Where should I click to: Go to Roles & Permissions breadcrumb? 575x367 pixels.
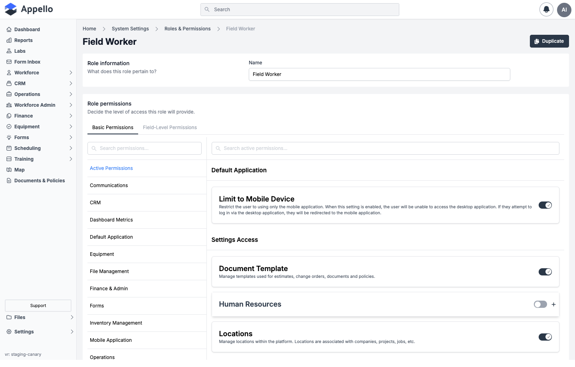187,29
